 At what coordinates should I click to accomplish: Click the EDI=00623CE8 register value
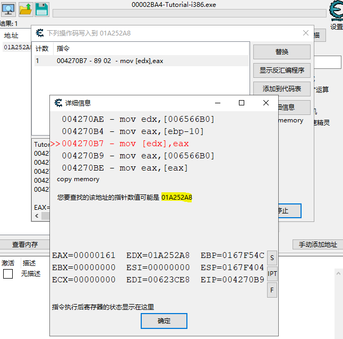coord(158,280)
